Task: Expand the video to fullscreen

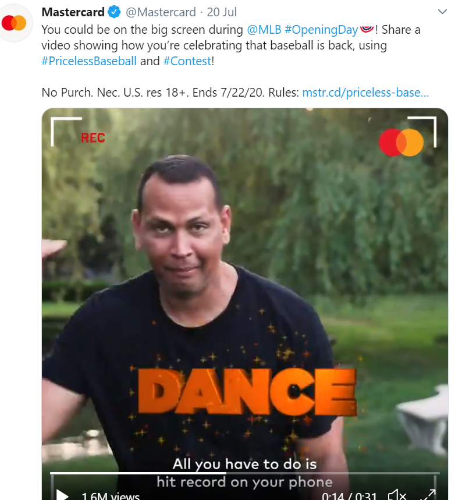Action: pos(428,495)
